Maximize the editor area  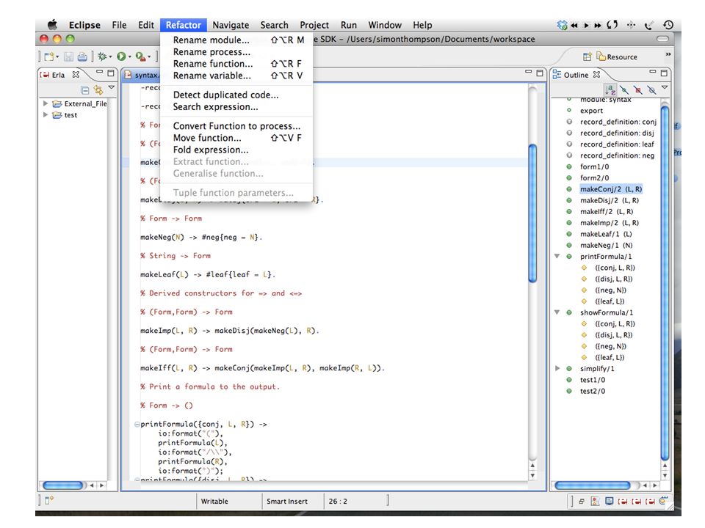coord(540,73)
